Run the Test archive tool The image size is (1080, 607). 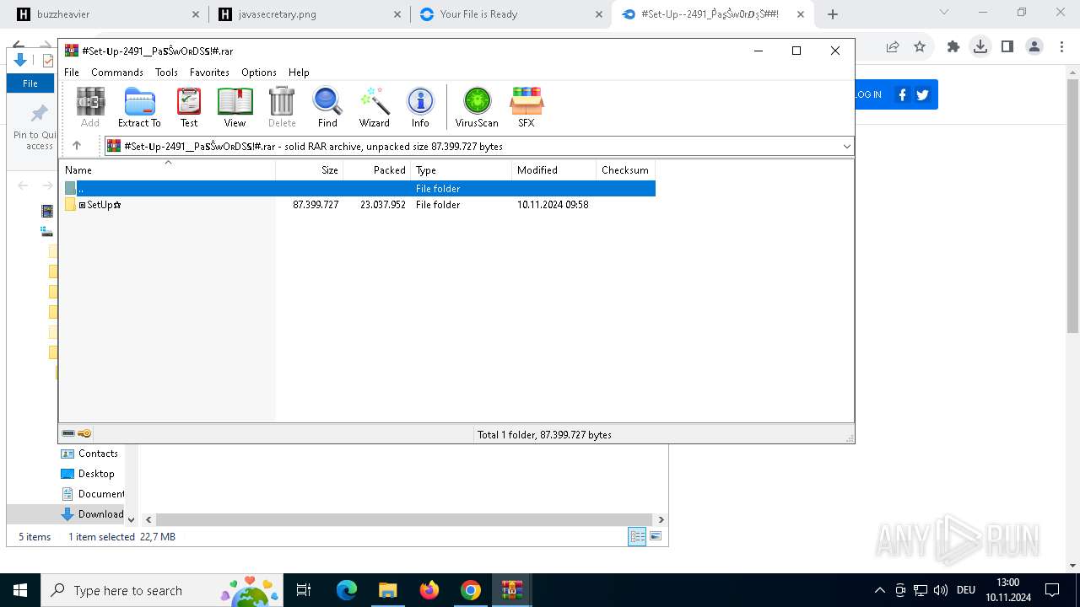click(x=189, y=107)
